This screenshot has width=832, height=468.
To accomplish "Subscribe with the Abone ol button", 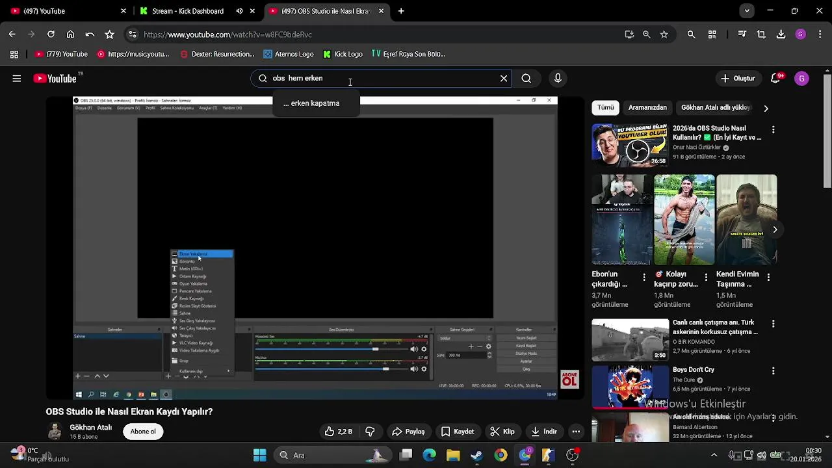I will (143, 432).
